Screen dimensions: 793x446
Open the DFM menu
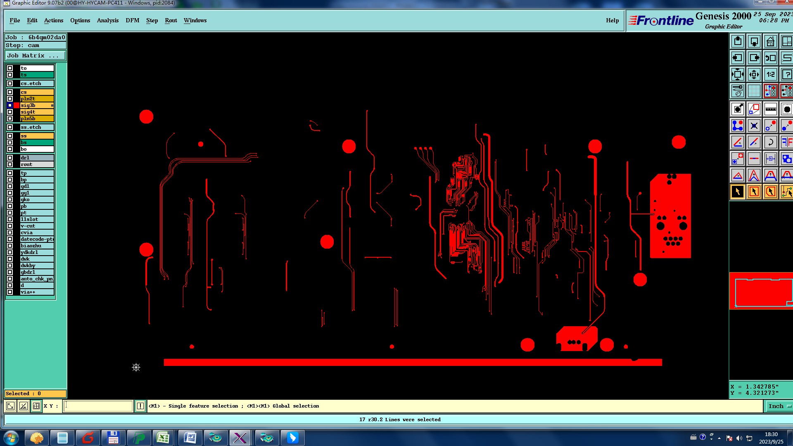point(132,20)
